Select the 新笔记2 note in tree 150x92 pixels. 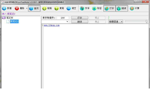(x=14, y=21)
